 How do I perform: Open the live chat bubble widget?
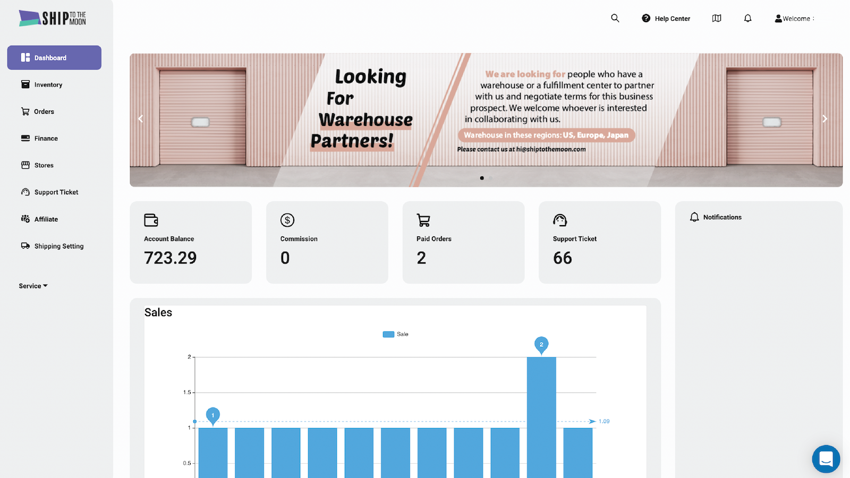pos(826,459)
